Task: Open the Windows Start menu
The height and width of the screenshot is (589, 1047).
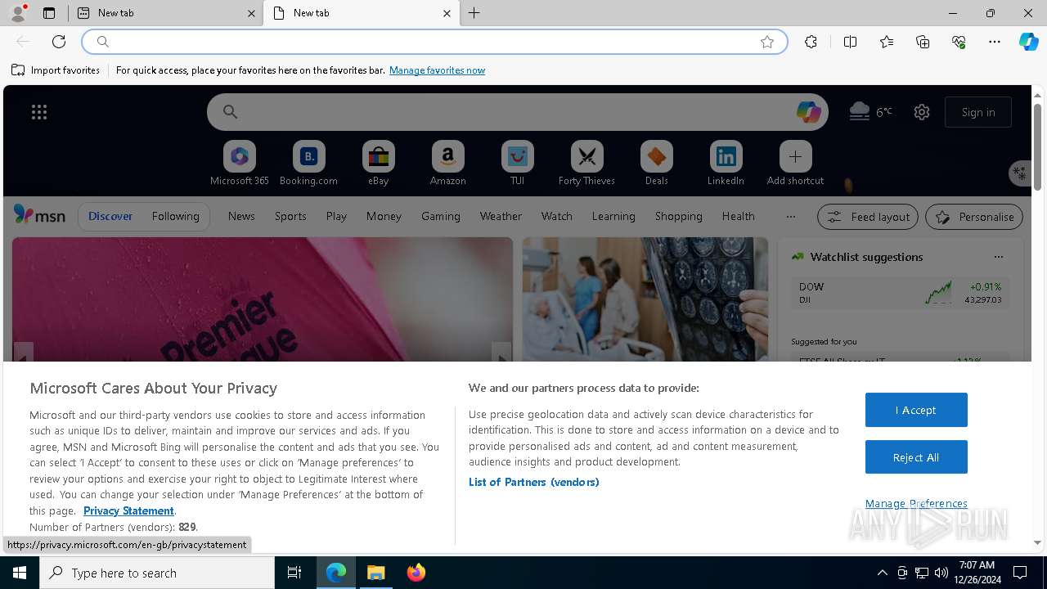Action: tap(20, 573)
